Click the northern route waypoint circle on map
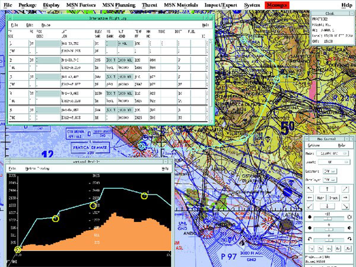Screen dimensions: 356x267 [x=243, y=40]
